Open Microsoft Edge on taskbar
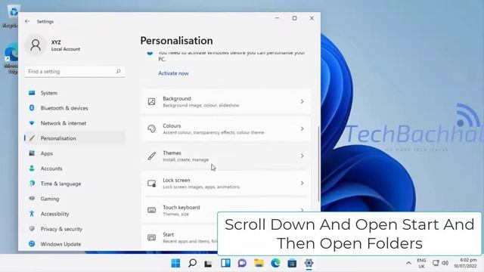484x272 pixels. [275, 263]
